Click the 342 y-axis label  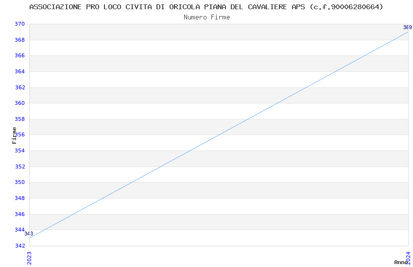(20, 246)
